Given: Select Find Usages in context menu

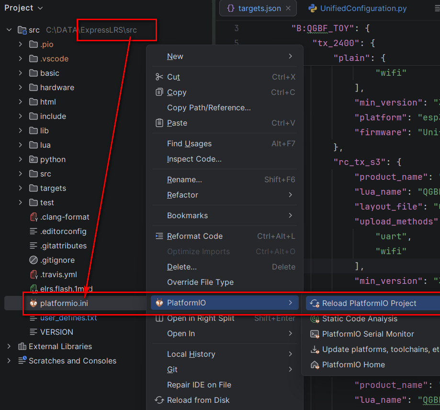Looking at the screenshot, I should click(225, 143).
